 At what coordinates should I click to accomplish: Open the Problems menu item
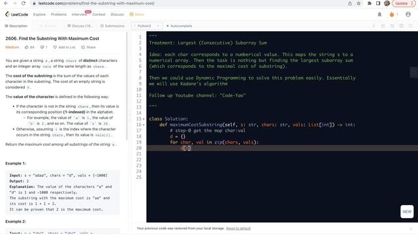[x=59, y=14]
